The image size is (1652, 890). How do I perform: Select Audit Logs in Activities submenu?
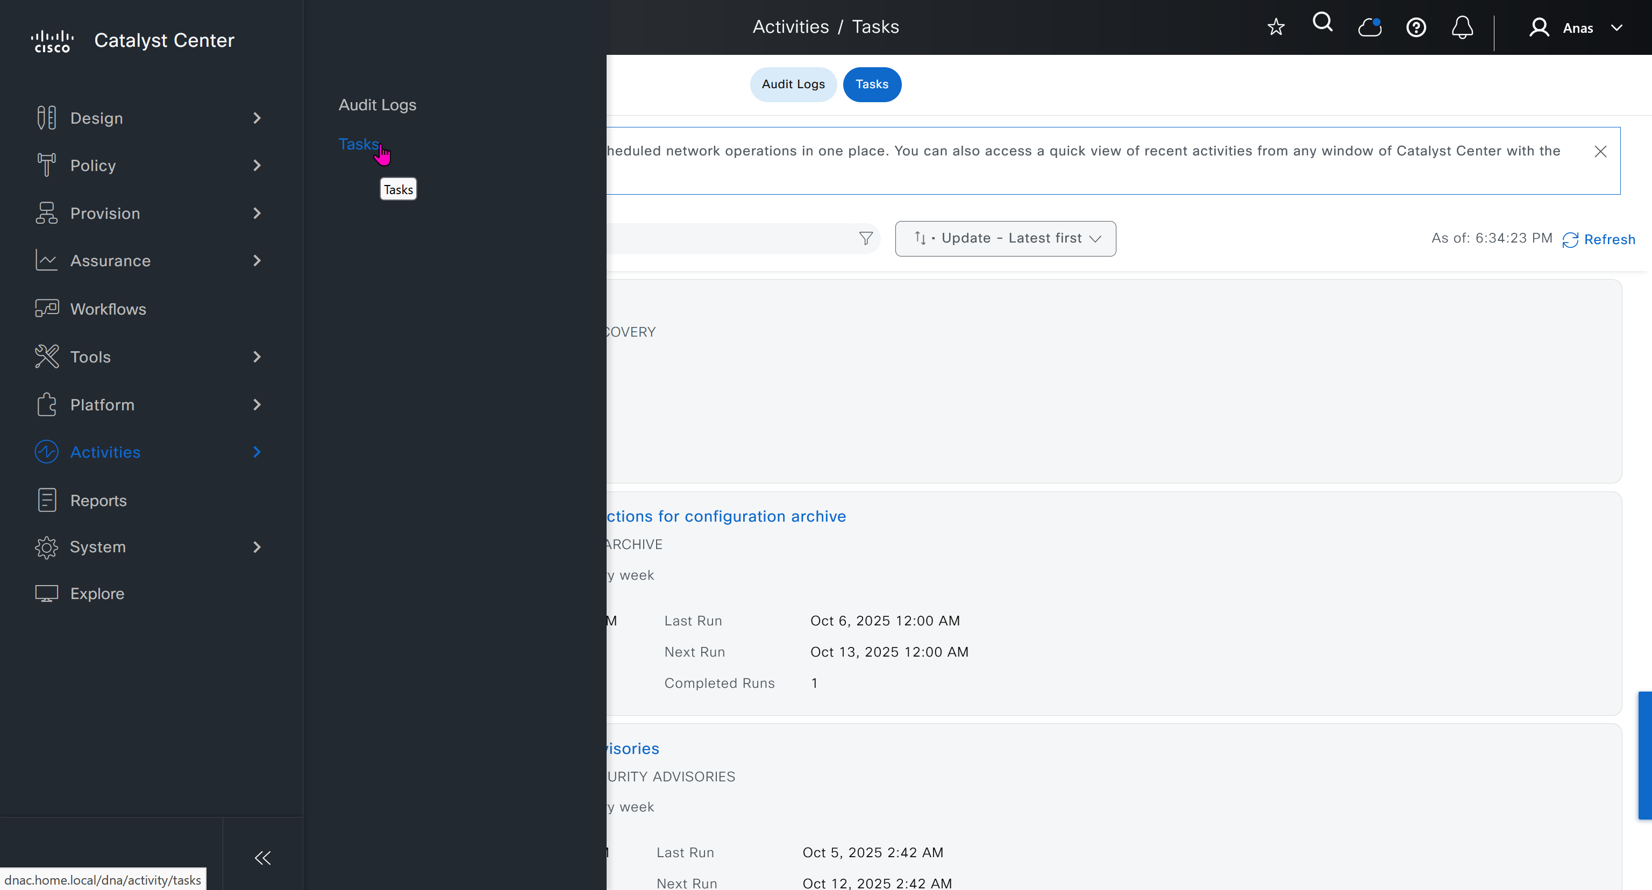point(377,105)
